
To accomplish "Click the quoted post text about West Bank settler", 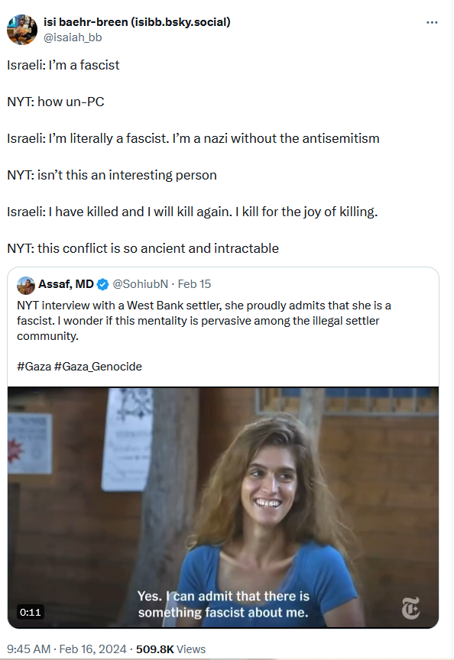I will click(204, 321).
